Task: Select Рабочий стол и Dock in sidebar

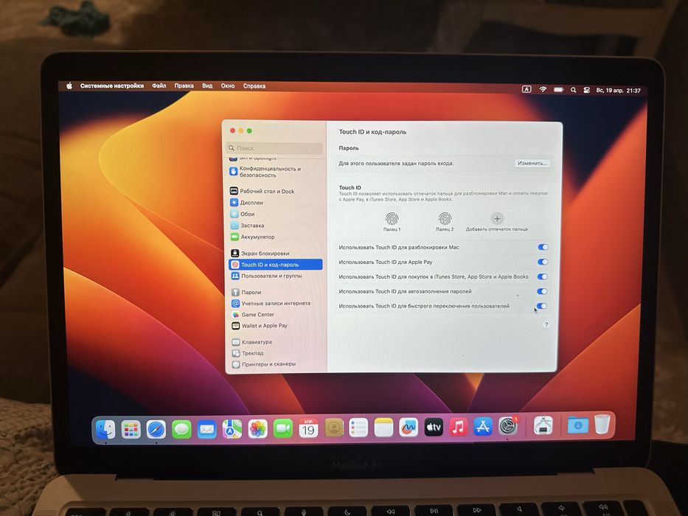Action: 276,192
